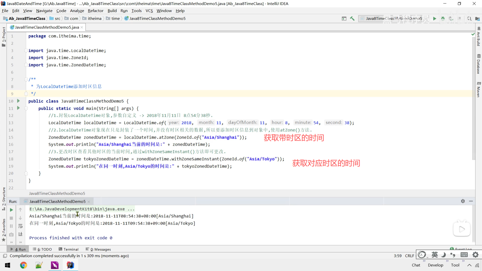The height and width of the screenshot is (271, 482).
Task: Click the scroll-to-end icon in Run panel
Action: [x=20, y=234]
